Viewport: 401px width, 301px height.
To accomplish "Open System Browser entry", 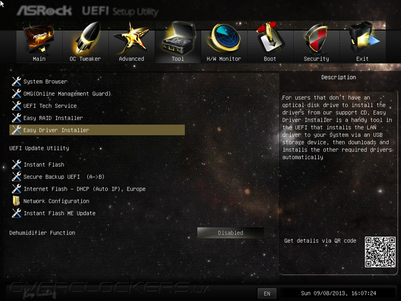I will point(46,82).
